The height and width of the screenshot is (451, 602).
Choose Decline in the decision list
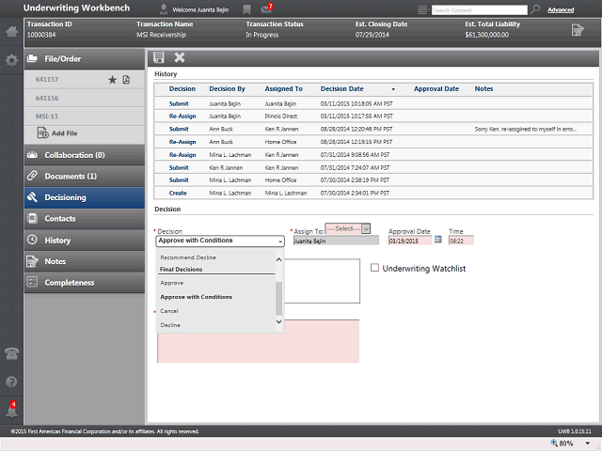170,325
